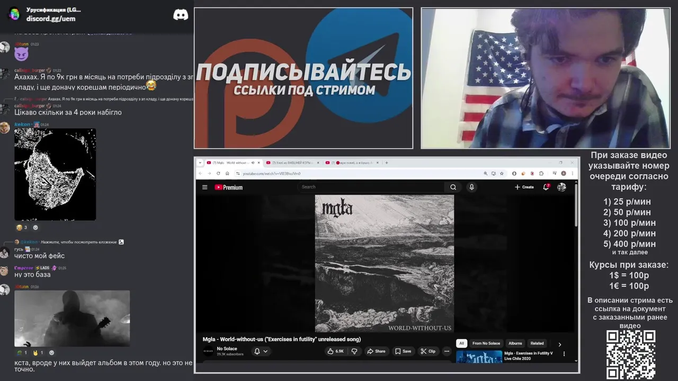Select the Albums filter chip
The width and height of the screenshot is (678, 381).
click(515, 343)
